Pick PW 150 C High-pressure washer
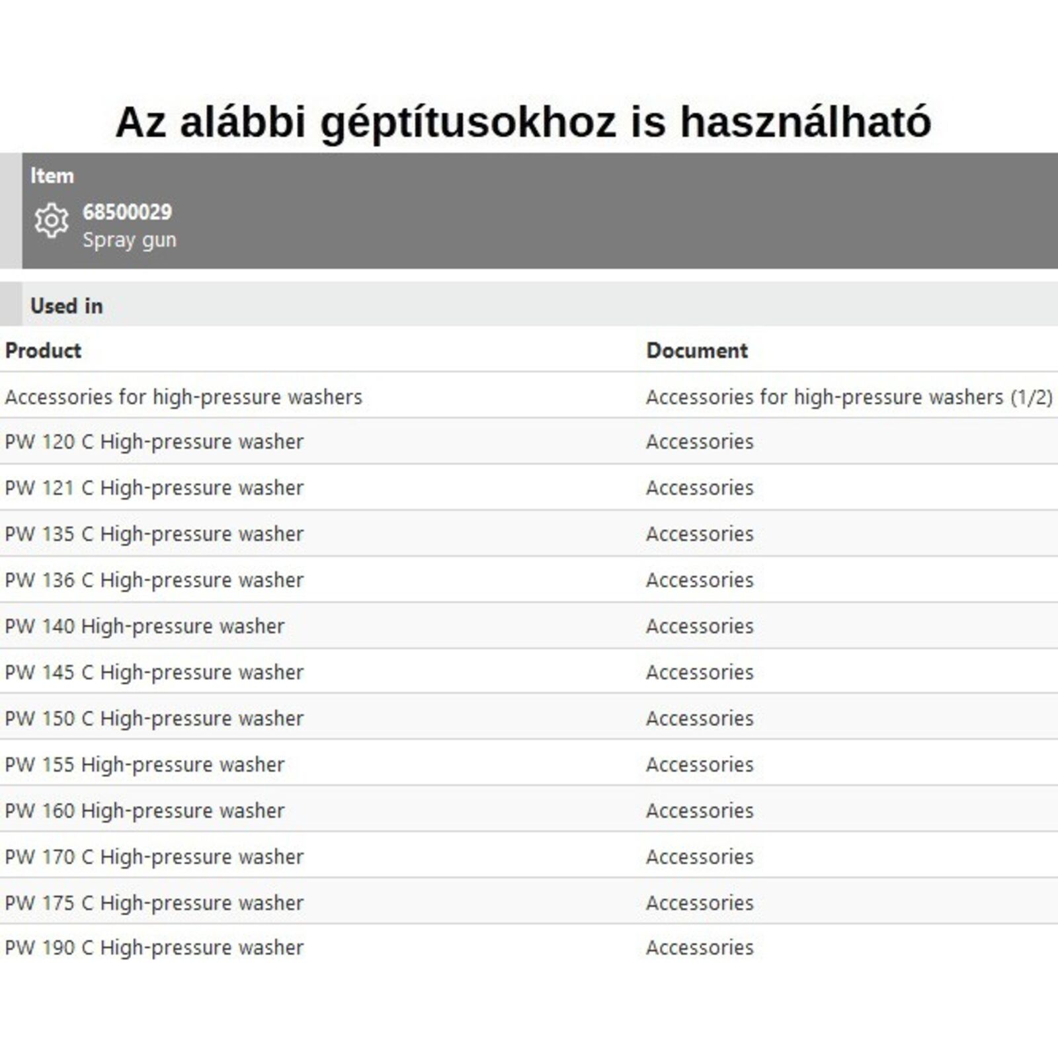 click(154, 719)
